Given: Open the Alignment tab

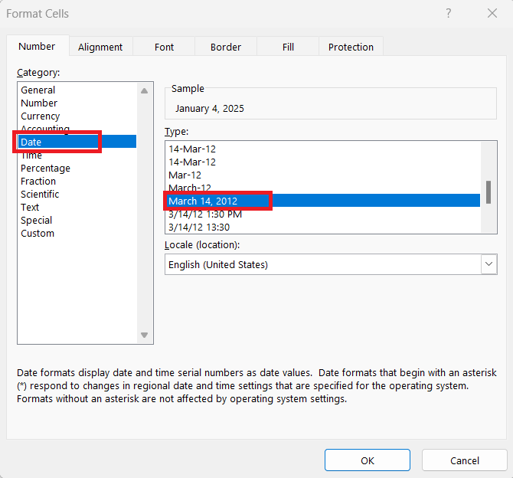Looking at the screenshot, I should (x=100, y=47).
